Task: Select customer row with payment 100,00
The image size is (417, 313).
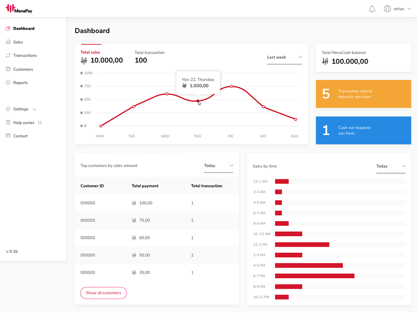Action: pyautogui.click(x=157, y=203)
